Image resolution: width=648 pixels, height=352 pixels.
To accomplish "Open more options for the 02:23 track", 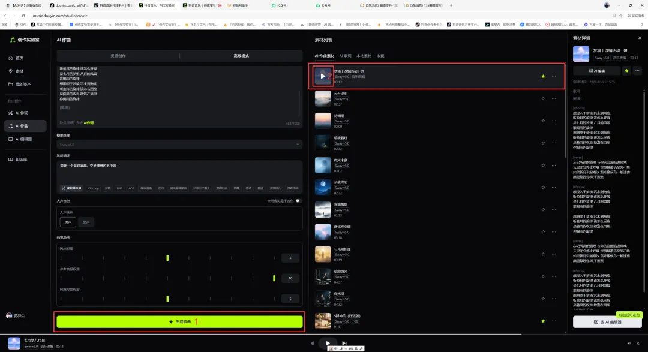I will [554, 210].
